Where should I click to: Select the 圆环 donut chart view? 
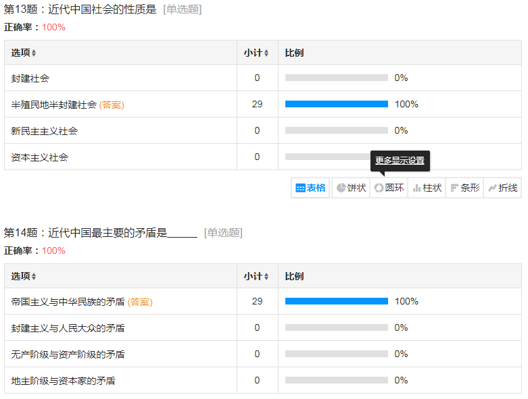[389, 188]
